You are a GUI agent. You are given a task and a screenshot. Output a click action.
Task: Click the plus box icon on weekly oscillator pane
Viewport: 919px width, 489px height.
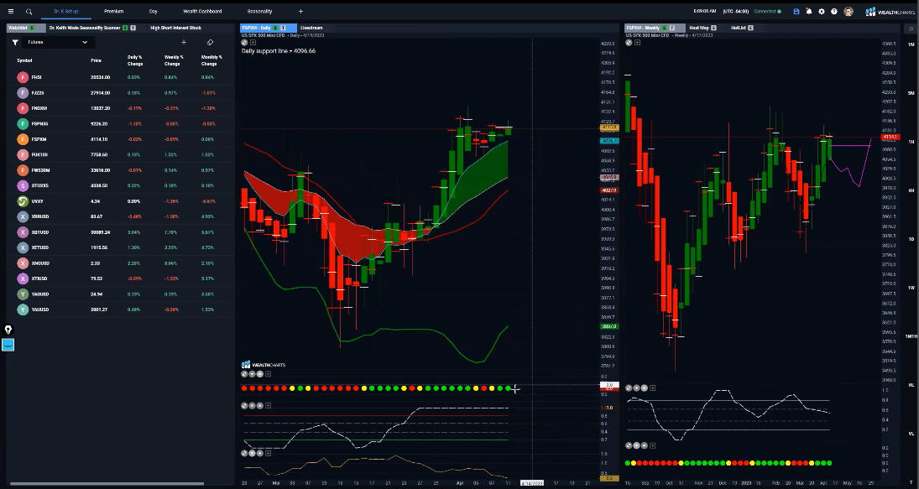pos(652,388)
